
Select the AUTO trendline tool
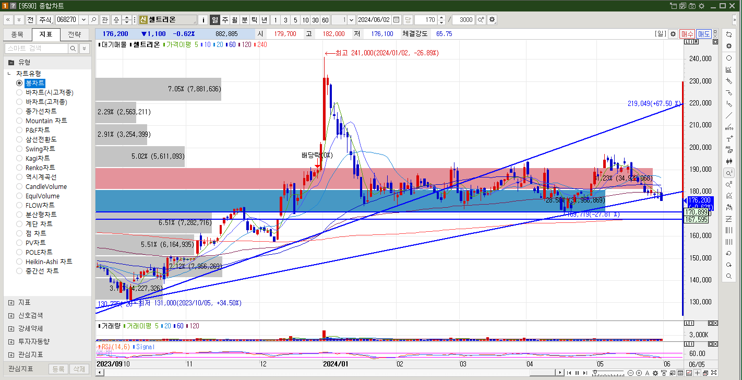coord(729,127)
